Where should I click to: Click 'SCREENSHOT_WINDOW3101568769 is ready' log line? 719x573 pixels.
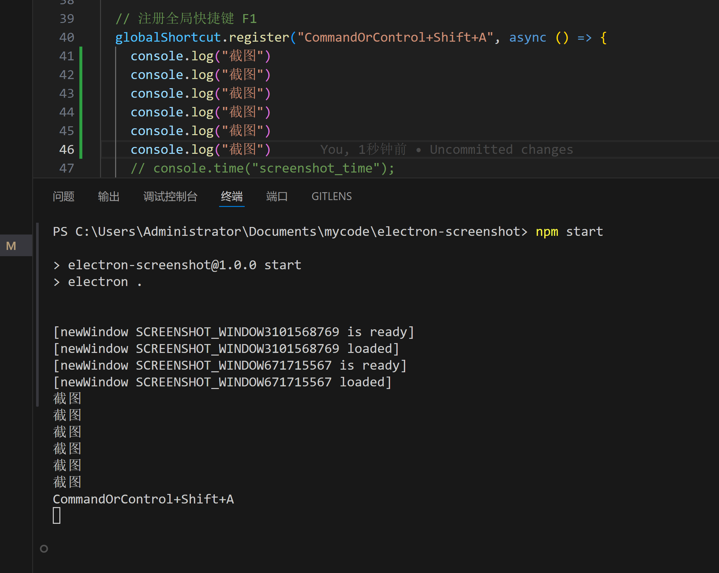coord(234,332)
